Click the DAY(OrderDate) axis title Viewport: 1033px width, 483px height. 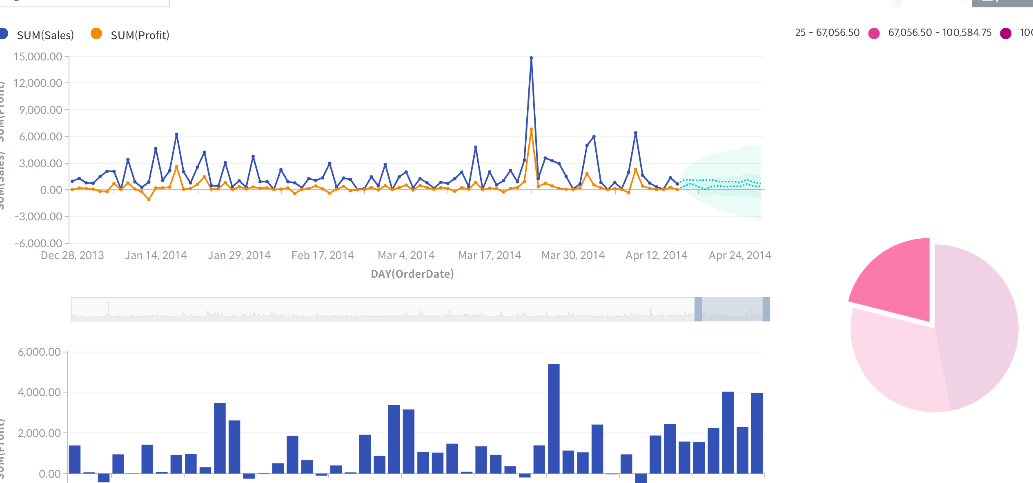coord(412,275)
